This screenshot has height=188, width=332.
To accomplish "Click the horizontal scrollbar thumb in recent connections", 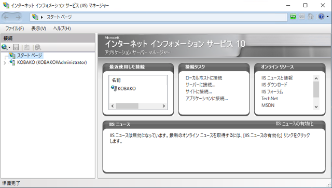I will coord(127,106).
